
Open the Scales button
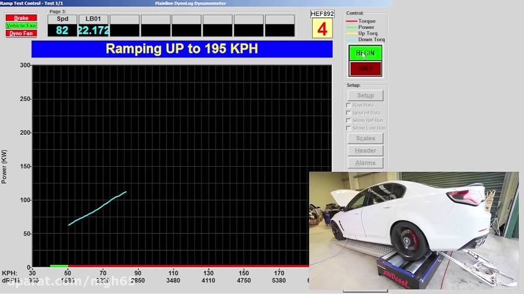(365, 138)
